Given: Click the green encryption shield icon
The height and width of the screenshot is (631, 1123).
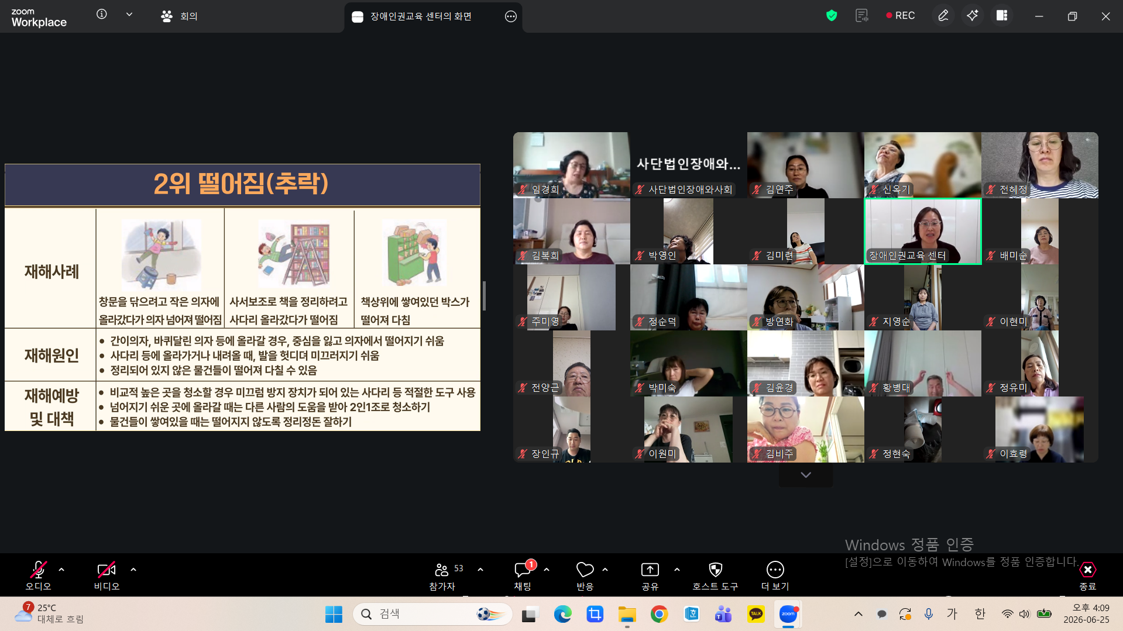Looking at the screenshot, I should [x=832, y=16].
